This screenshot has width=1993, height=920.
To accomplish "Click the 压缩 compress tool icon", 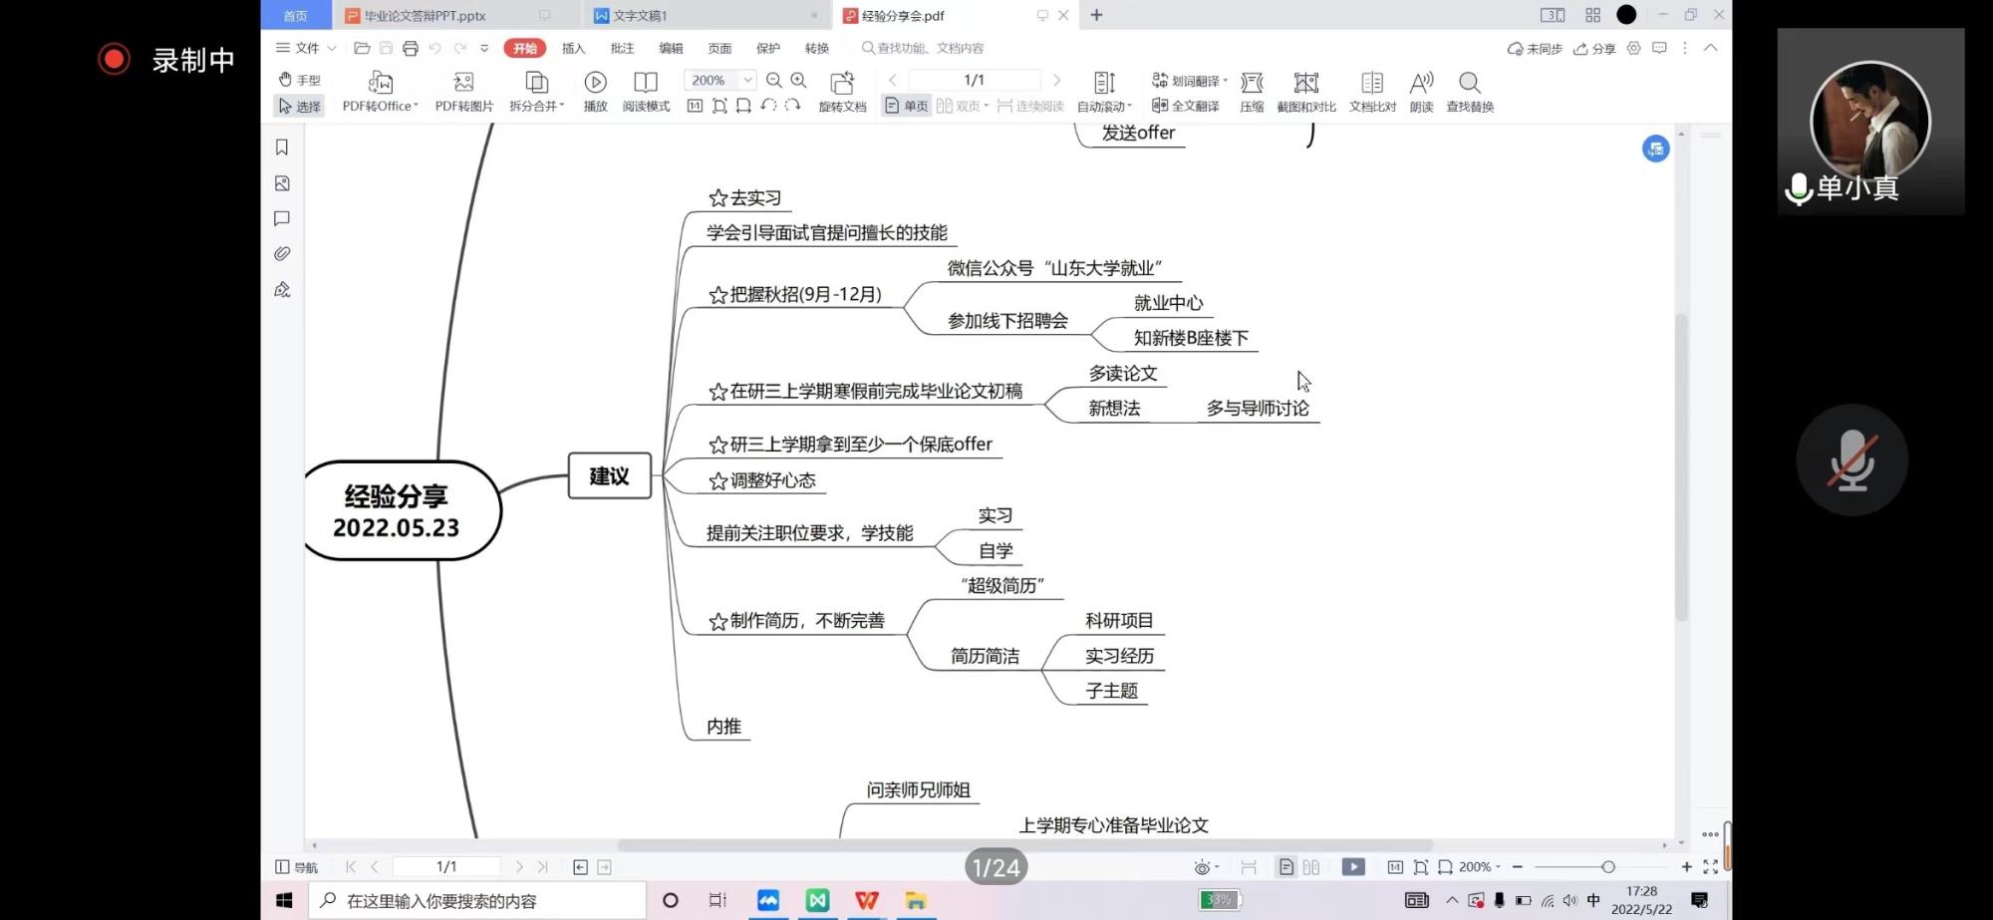I will (1252, 83).
